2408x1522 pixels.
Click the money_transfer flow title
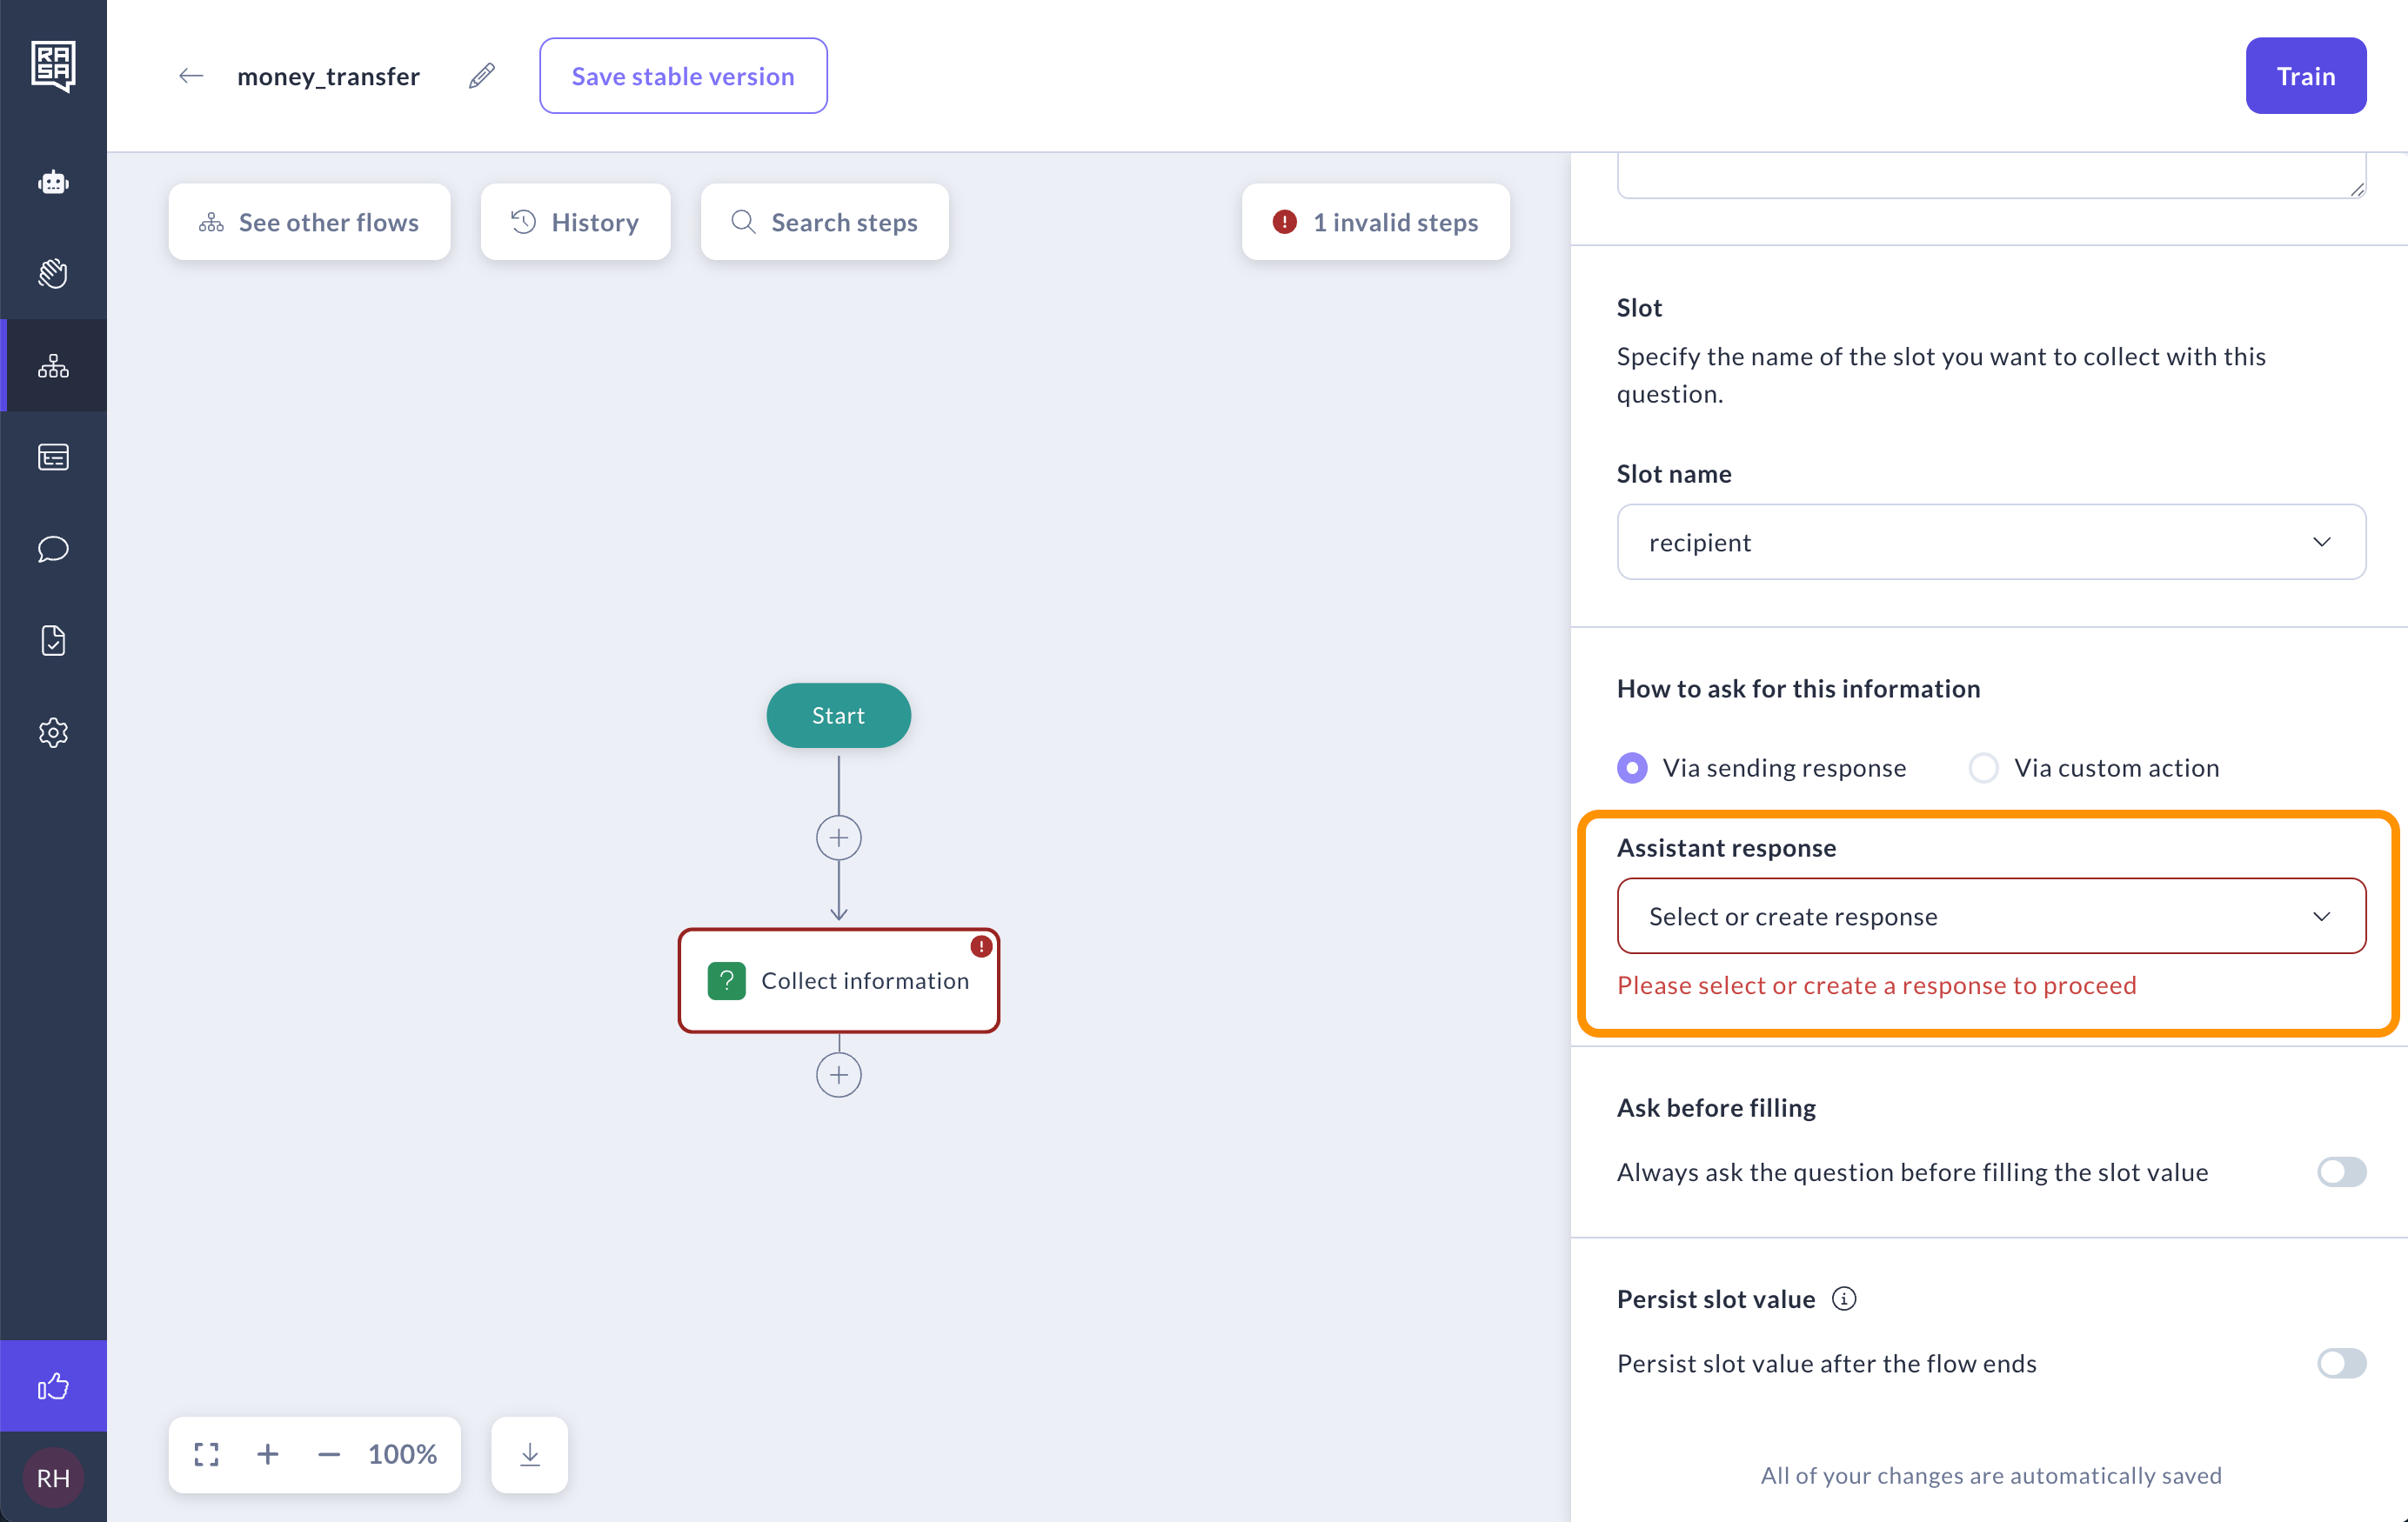click(x=328, y=76)
